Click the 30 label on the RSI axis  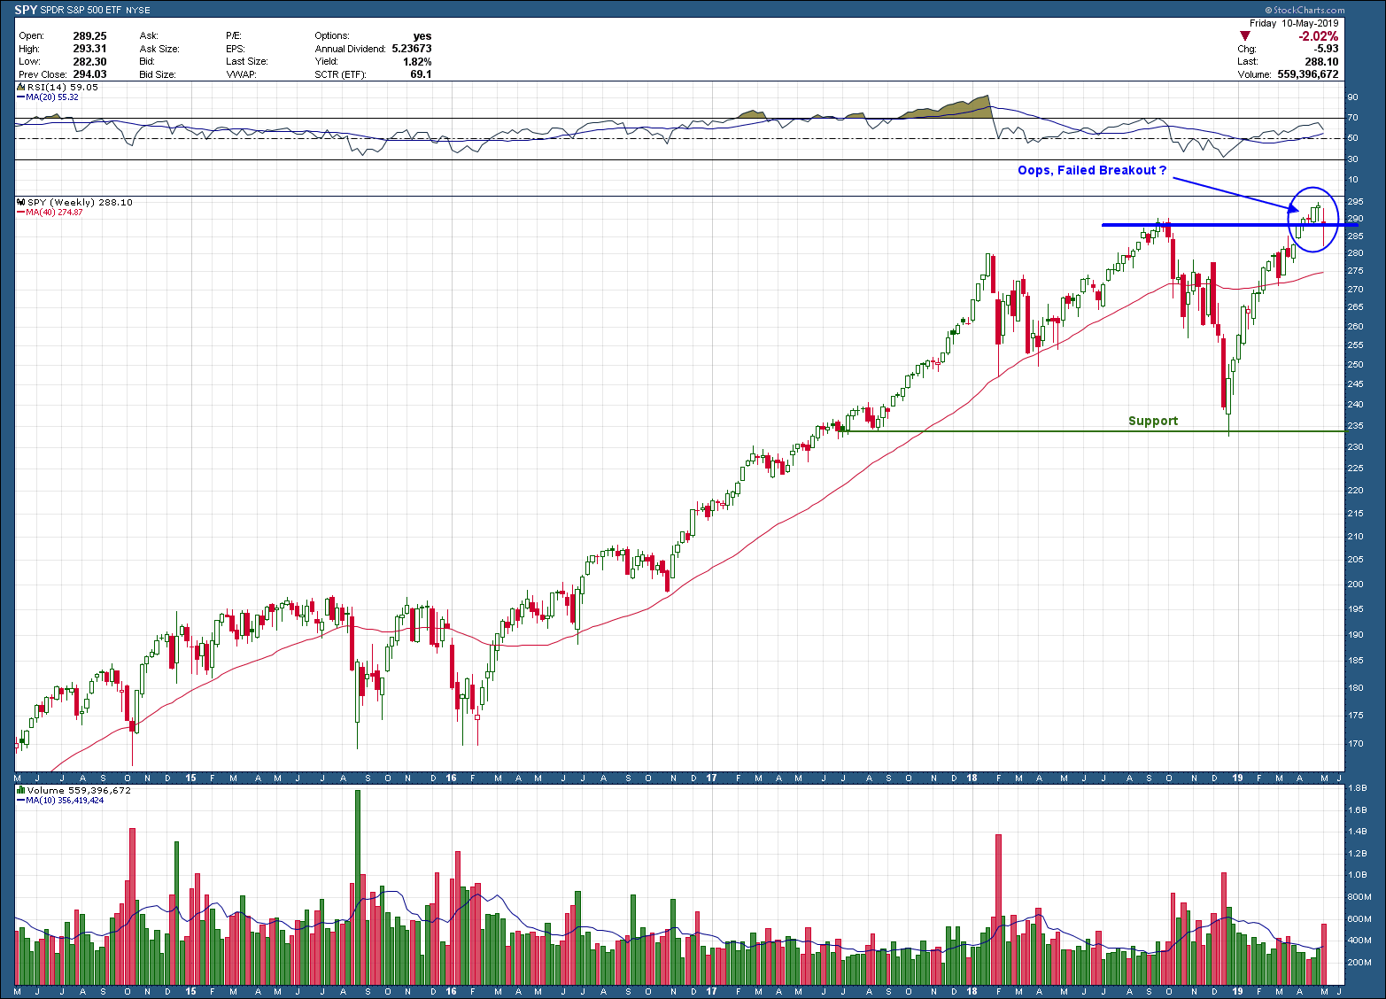tap(1352, 159)
